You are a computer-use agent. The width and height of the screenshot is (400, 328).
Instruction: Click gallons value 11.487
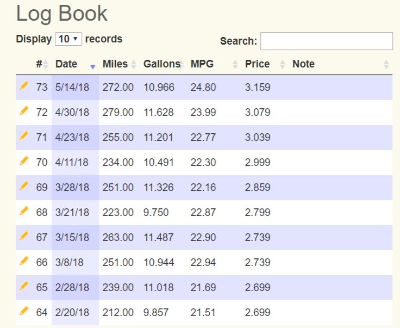point(159,237)
